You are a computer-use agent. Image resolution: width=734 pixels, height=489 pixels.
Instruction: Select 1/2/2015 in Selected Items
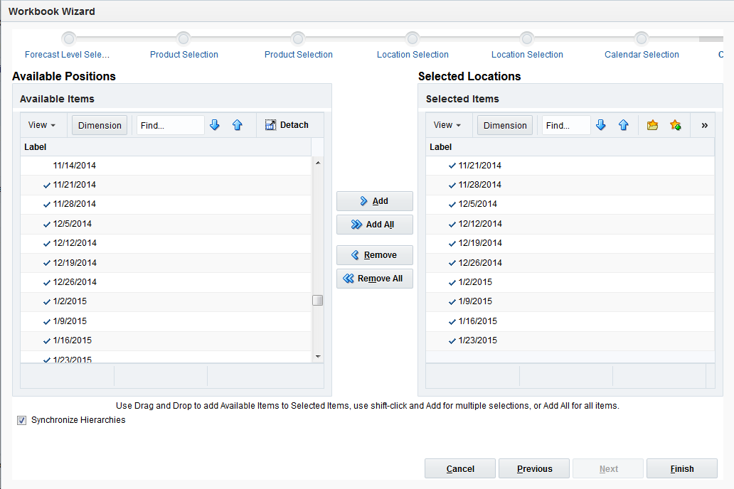(570, 282)
